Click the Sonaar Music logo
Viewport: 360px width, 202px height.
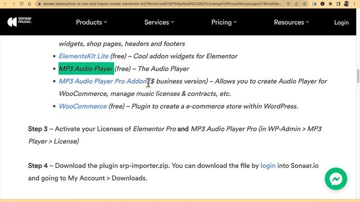point(20,22)
